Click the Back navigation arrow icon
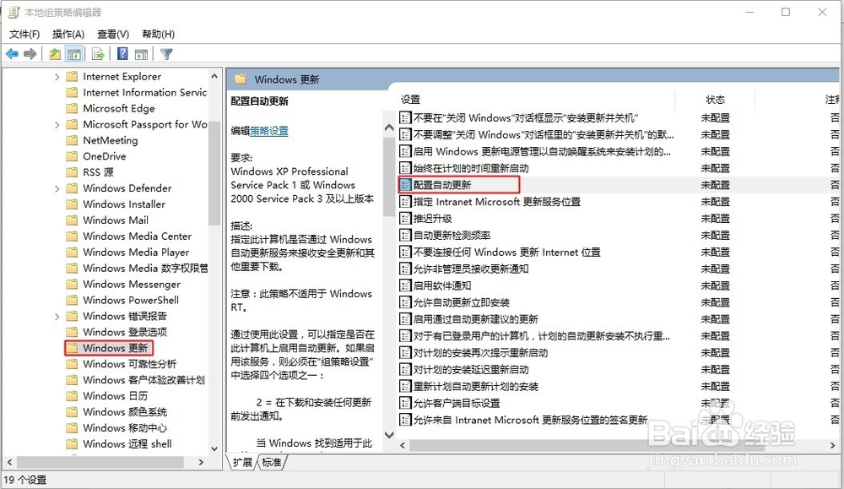This screenshot has height=489, width=844. (12, 52)
